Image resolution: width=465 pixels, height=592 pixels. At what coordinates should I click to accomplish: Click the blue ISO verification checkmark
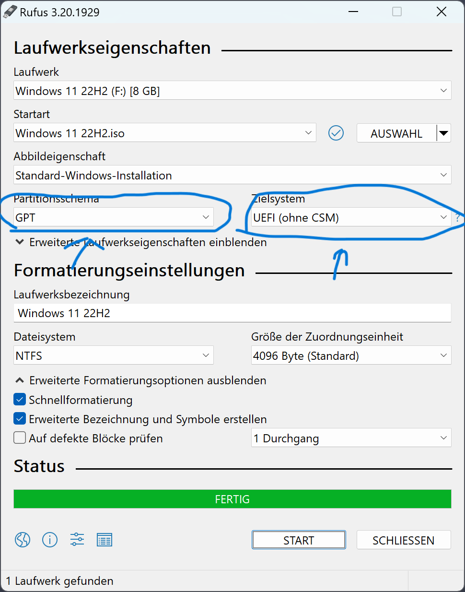click(x=336, y=133)
